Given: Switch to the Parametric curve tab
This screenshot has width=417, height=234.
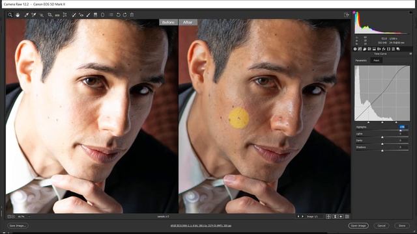Looking at the screenshot, I should 361,60.
